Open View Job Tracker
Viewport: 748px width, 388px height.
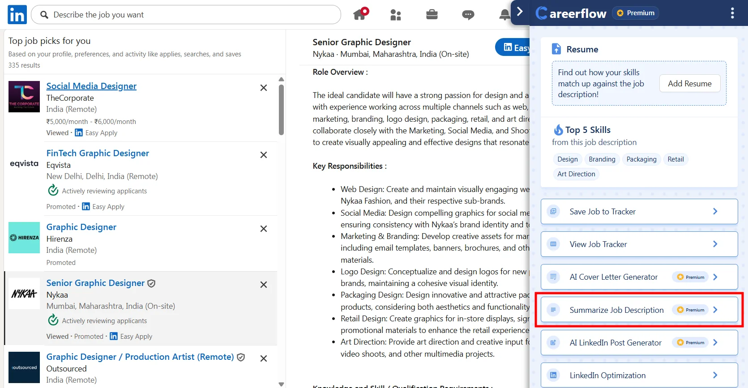pyautogui.click(x=639, y=244)
